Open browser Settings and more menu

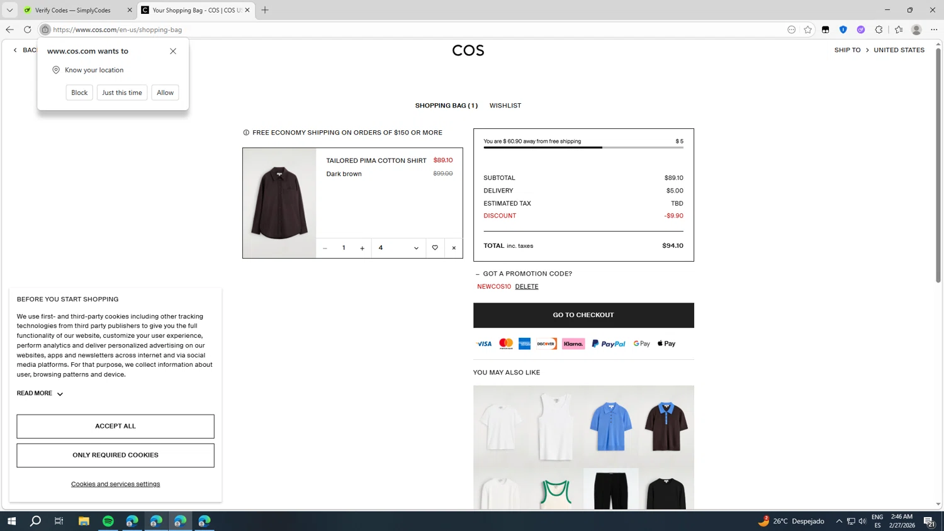[934, 30]
